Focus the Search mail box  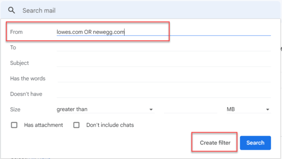pos(149,11)
